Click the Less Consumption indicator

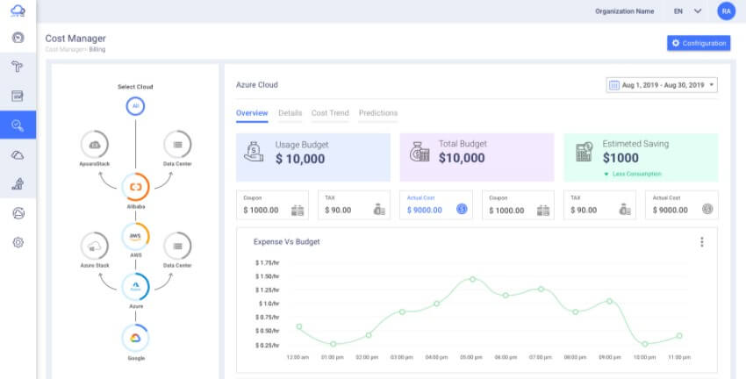pyautogui.click(x=633, y=174)
